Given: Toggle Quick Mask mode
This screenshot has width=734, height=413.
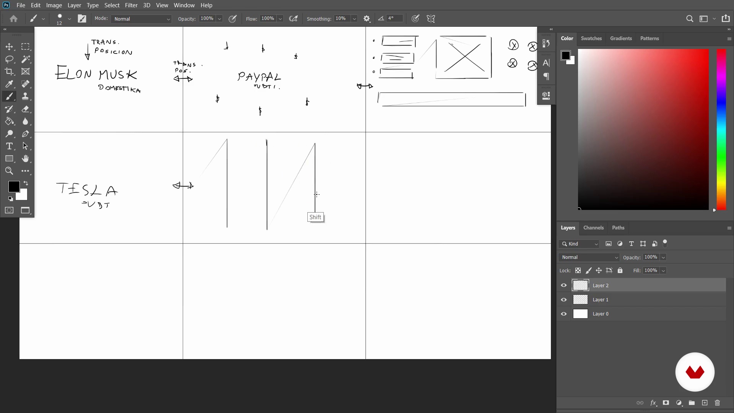Looking at the screenshot, I should click(9, 210).
